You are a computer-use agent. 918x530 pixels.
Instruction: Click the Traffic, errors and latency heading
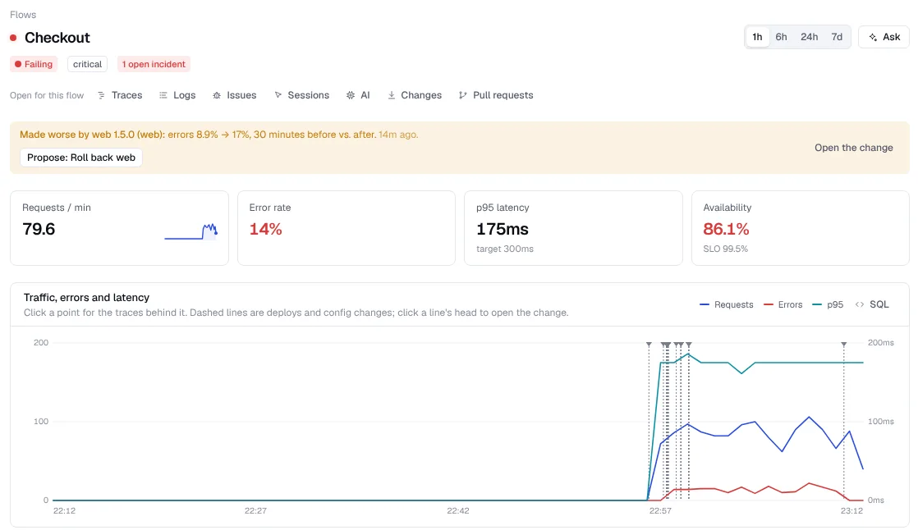click(x=87, y=297)
